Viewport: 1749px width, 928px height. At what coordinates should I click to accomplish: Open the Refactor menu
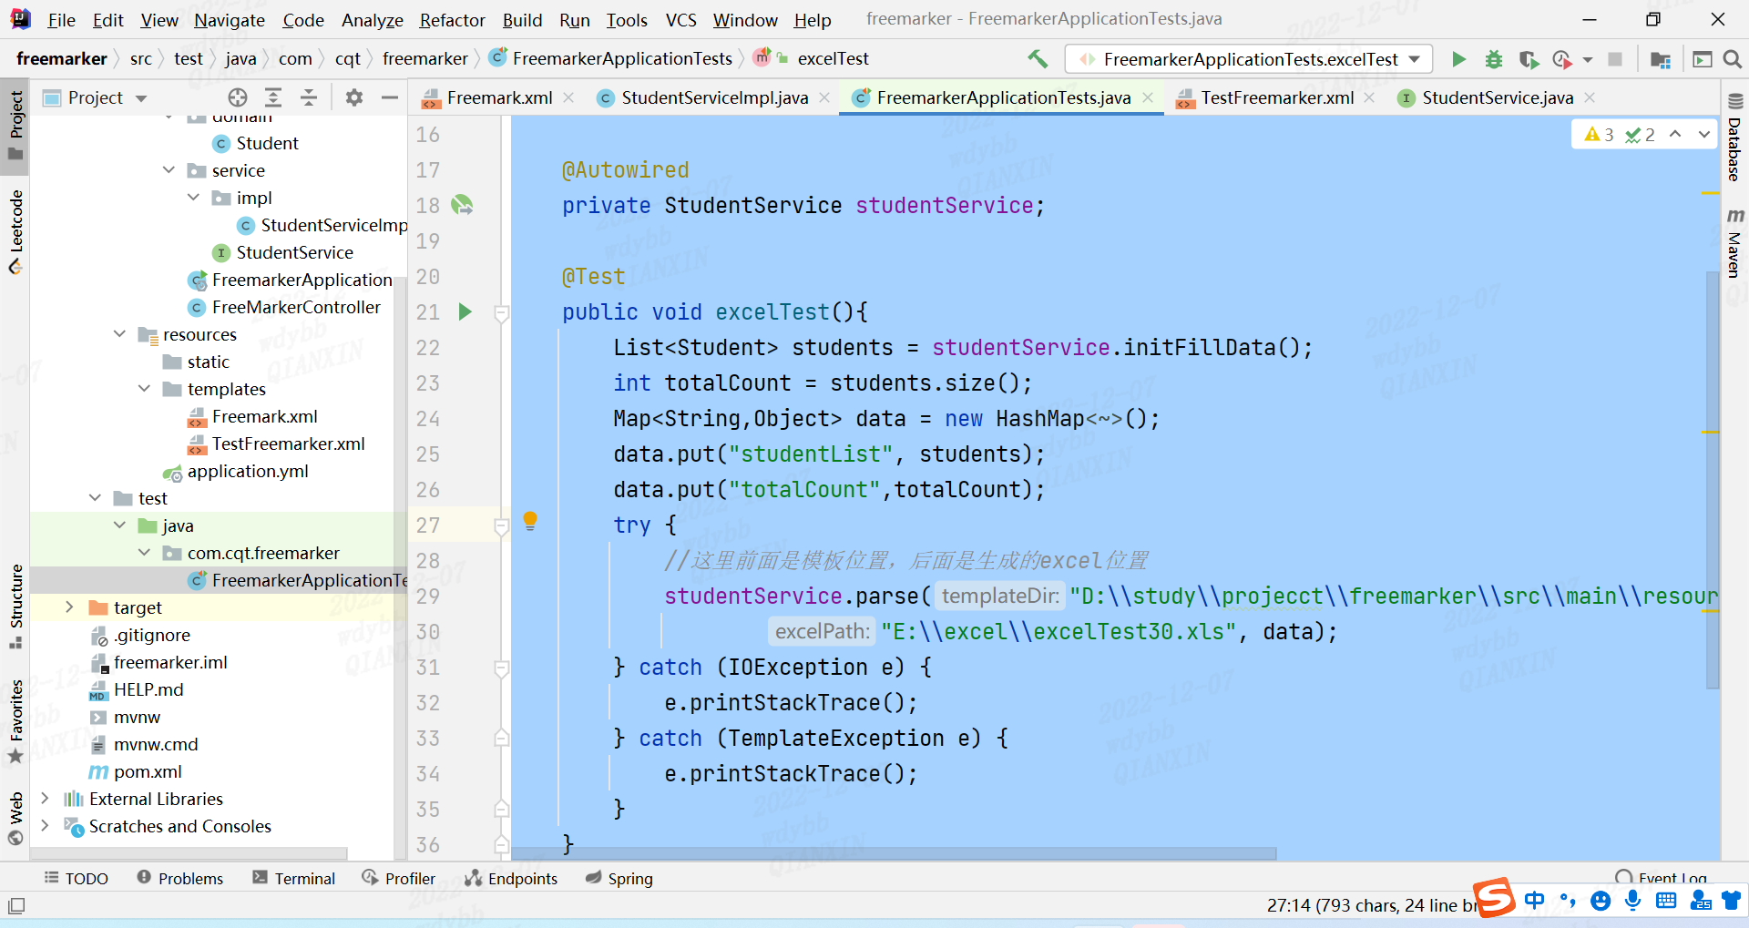point(452,20)
